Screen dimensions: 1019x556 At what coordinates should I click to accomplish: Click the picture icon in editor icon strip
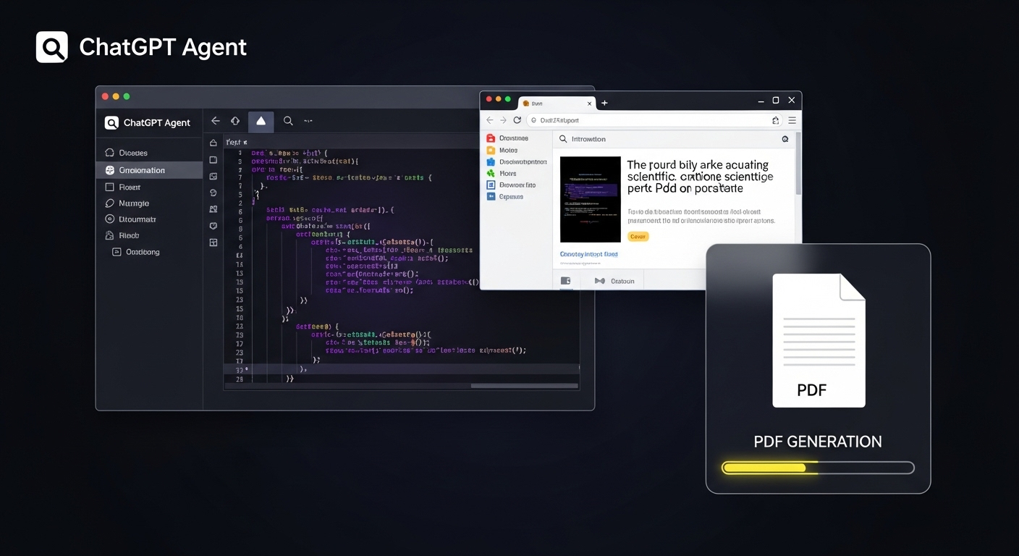(213, 176)
